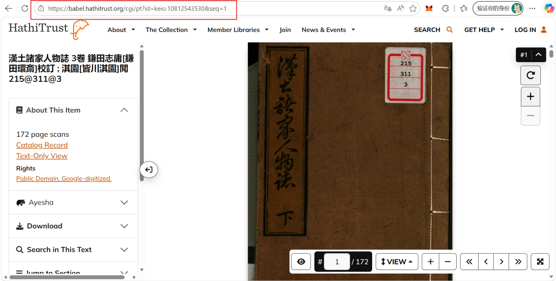
Task: Collapse the About This Item section
Action: (x=73, y=110)
